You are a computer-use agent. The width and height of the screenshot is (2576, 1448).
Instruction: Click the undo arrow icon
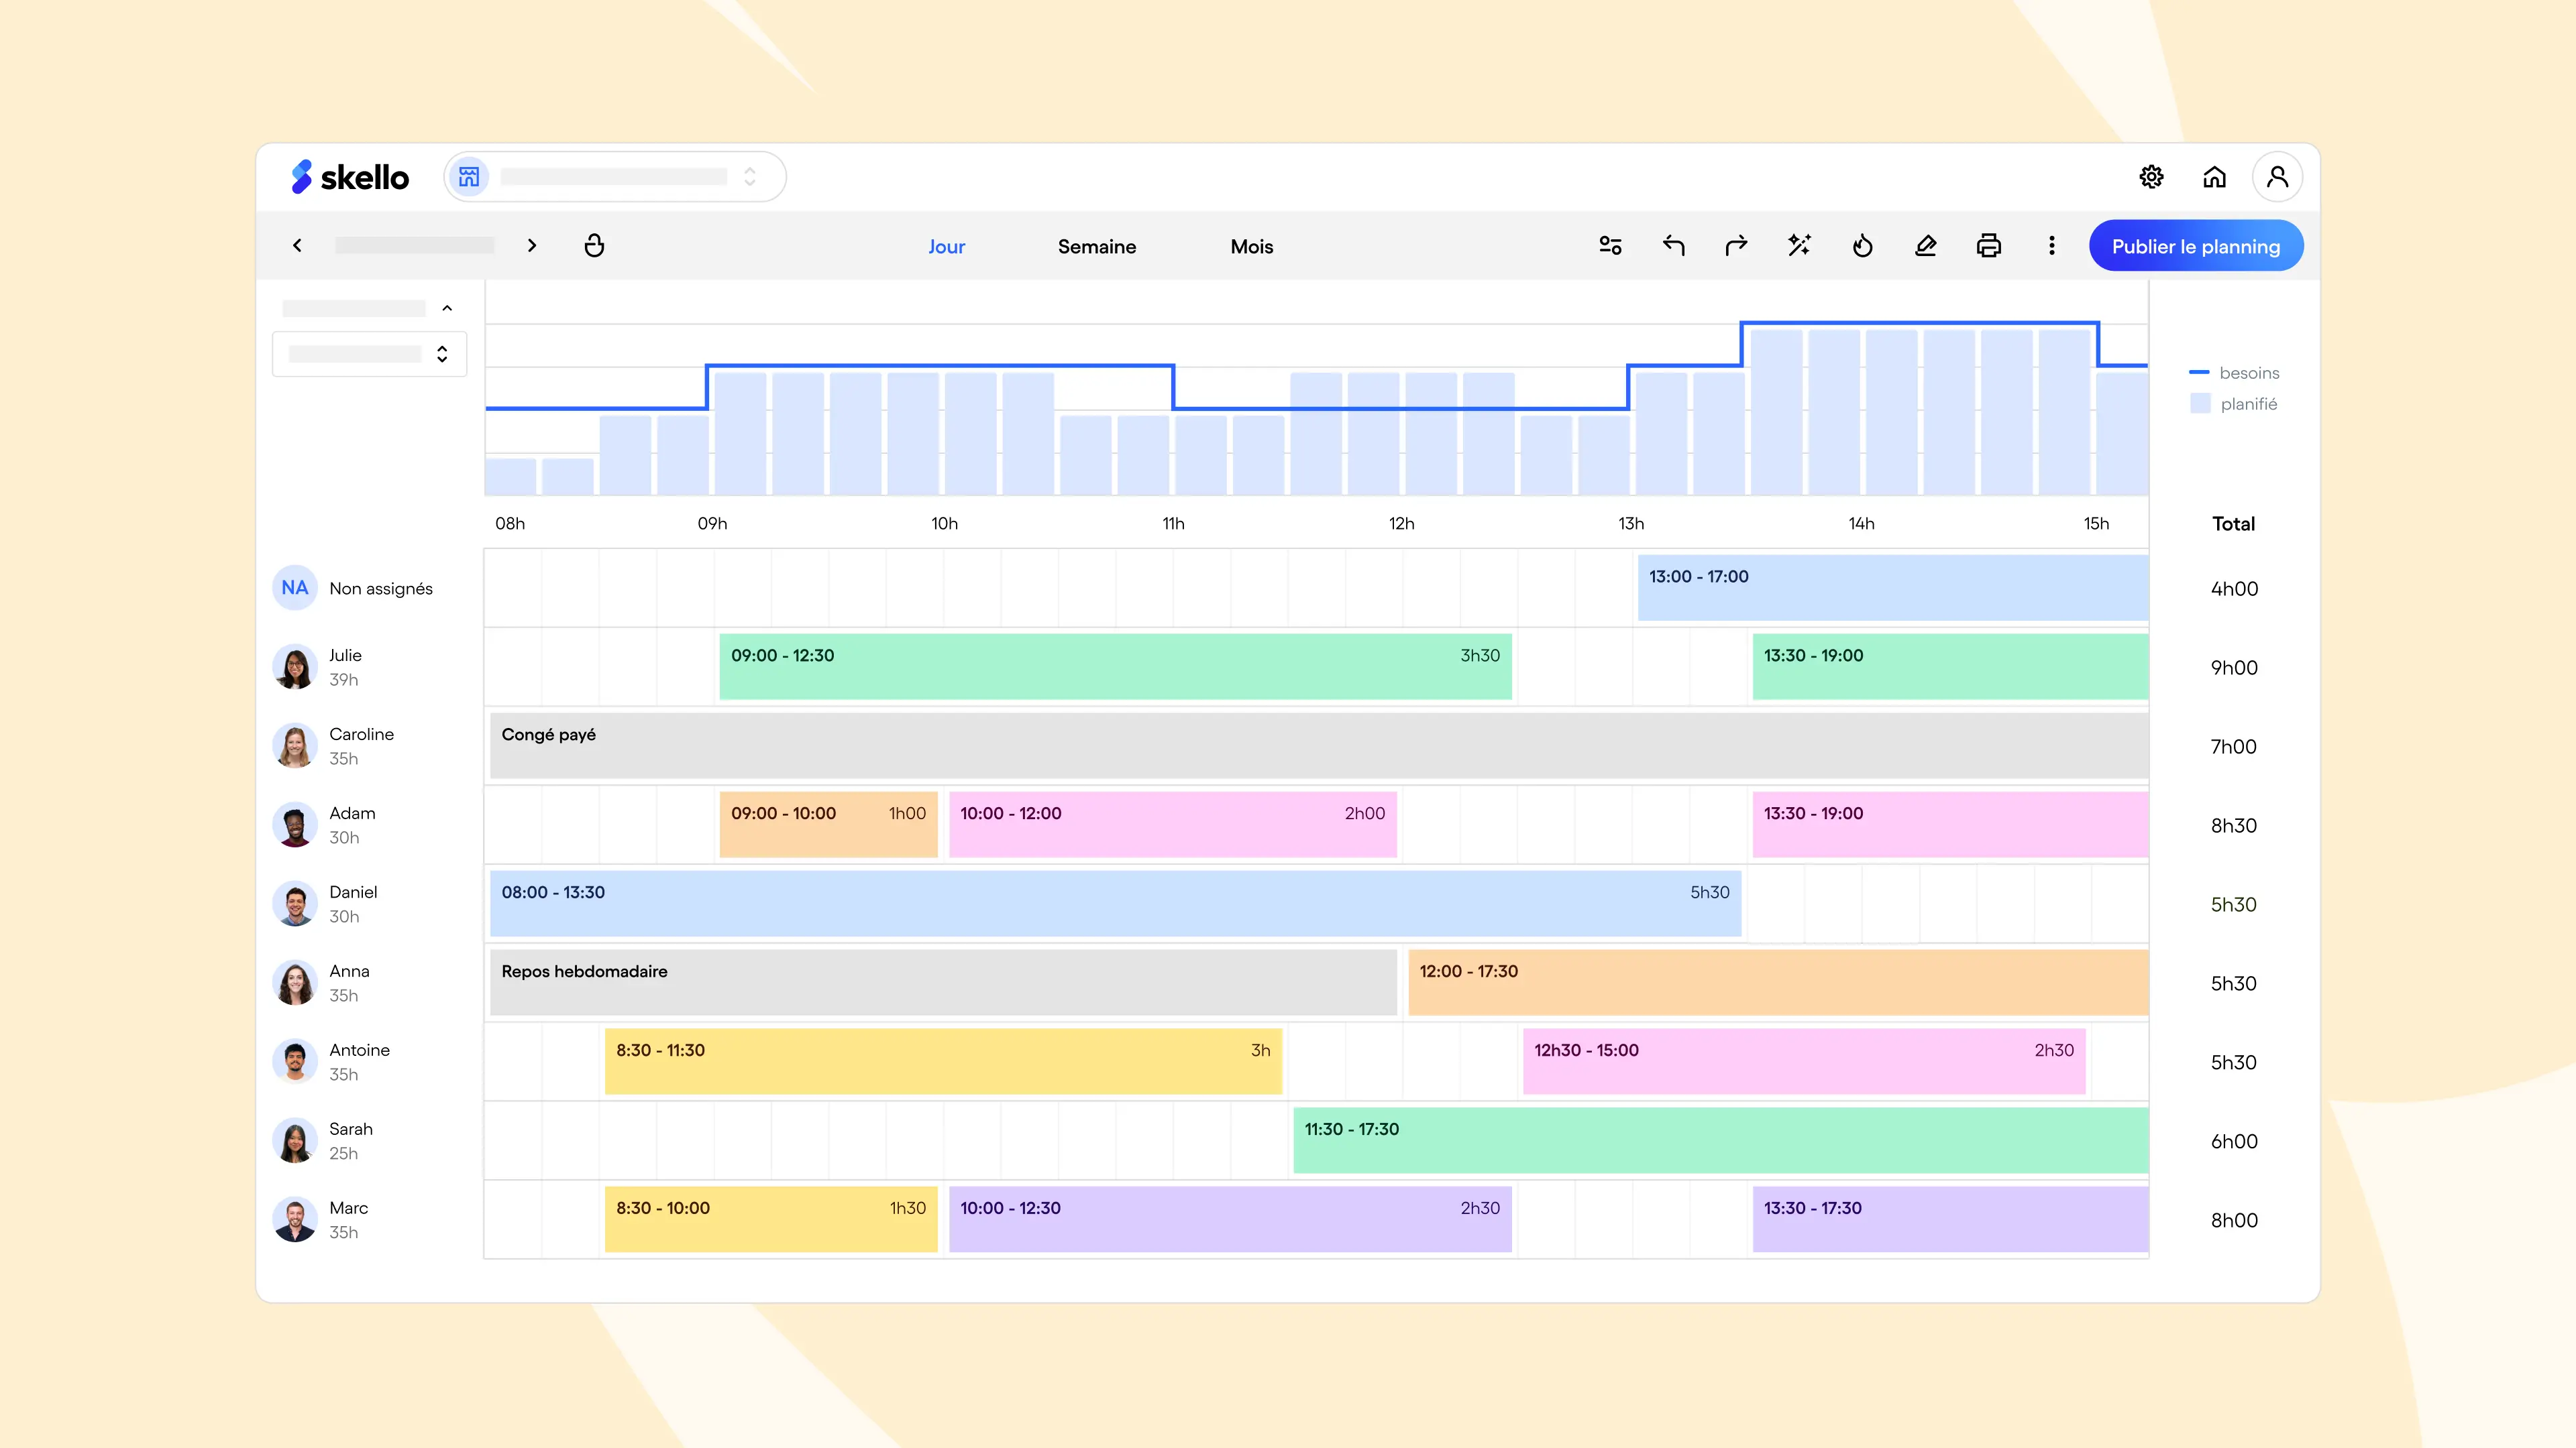pos(1673,246)
